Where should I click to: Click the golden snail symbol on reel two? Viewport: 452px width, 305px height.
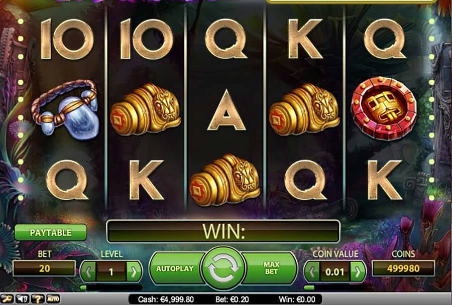tap(146, 109)
